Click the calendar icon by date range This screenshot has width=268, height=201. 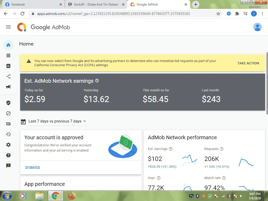coord(23,121)
